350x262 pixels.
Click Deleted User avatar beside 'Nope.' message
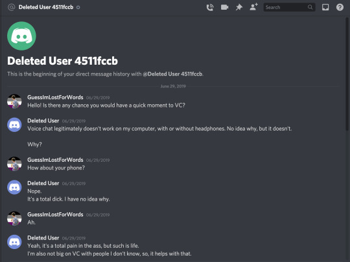14,187
